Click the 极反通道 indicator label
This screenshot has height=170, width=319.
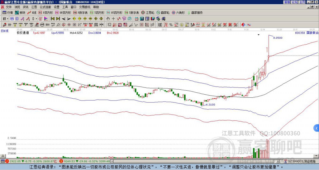(x=23, y=33)
